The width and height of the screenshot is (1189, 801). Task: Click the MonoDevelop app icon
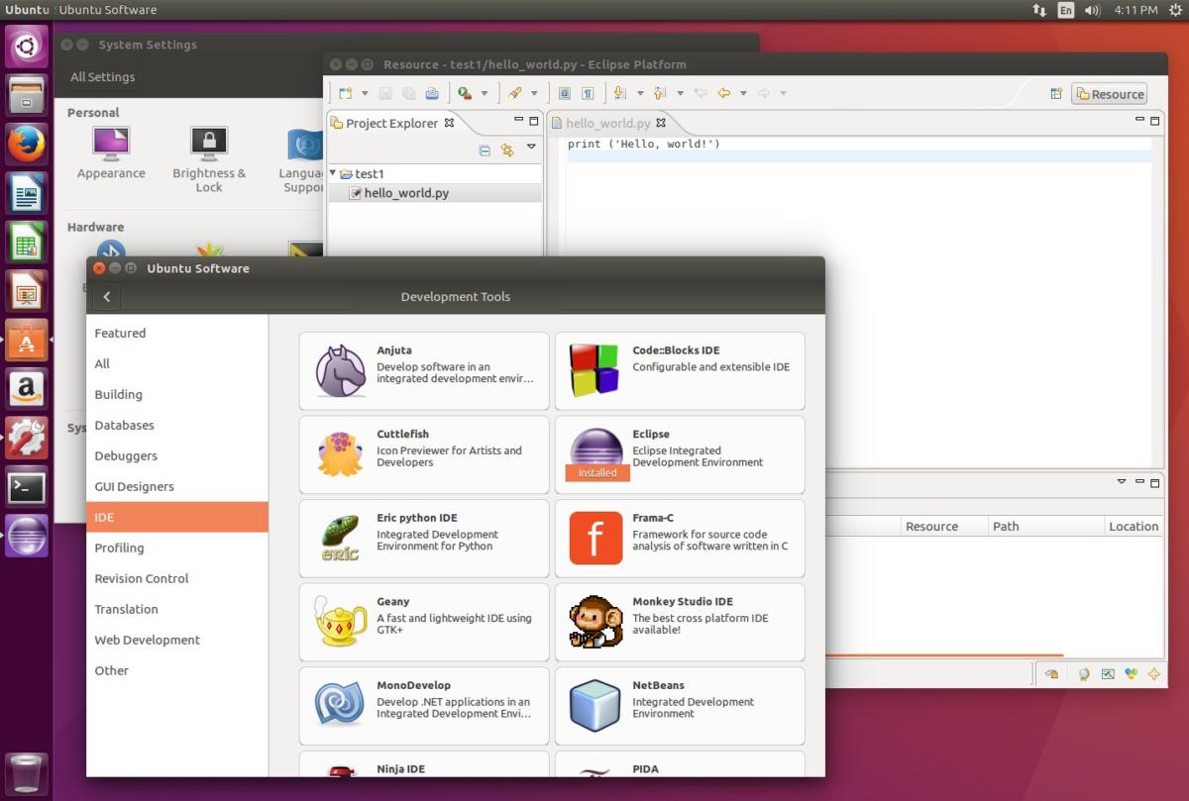coord(341,705)
